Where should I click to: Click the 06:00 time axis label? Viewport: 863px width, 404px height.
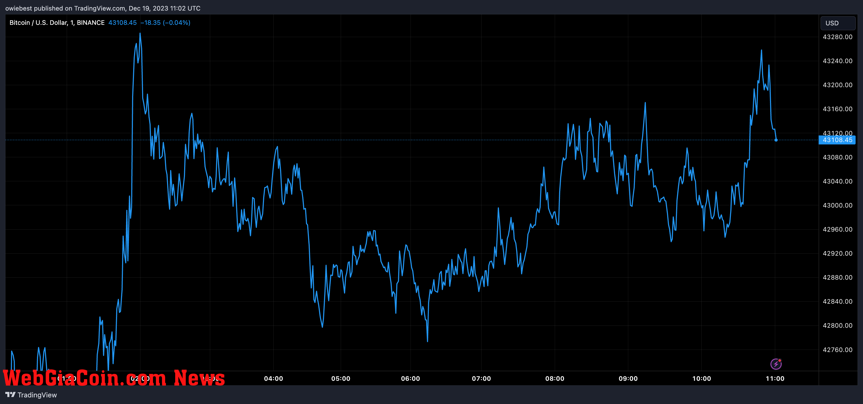(410, 379)
